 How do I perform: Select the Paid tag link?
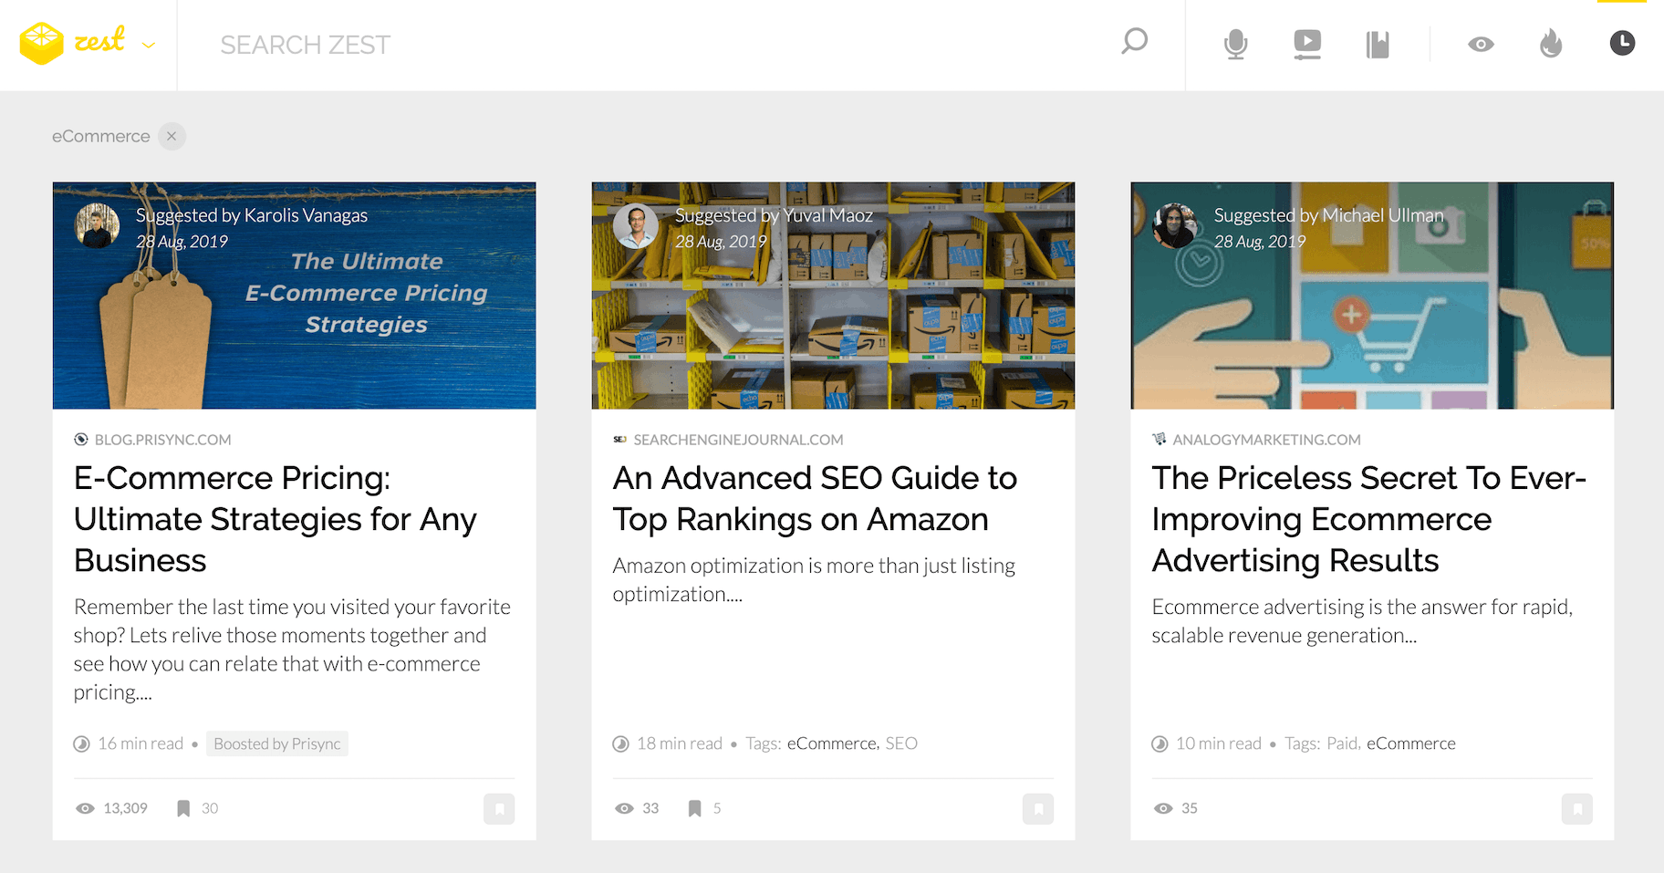tap(1342, 743)
